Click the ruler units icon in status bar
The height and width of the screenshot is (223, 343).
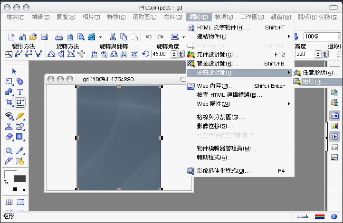(303, 216)
